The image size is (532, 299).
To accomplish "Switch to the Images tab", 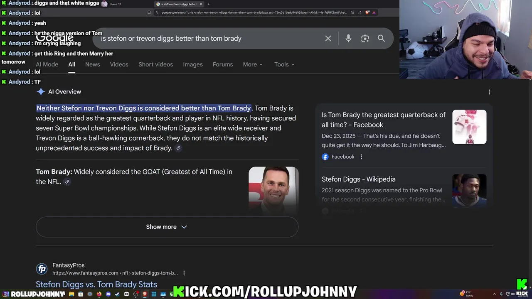I will pos(193,64).
